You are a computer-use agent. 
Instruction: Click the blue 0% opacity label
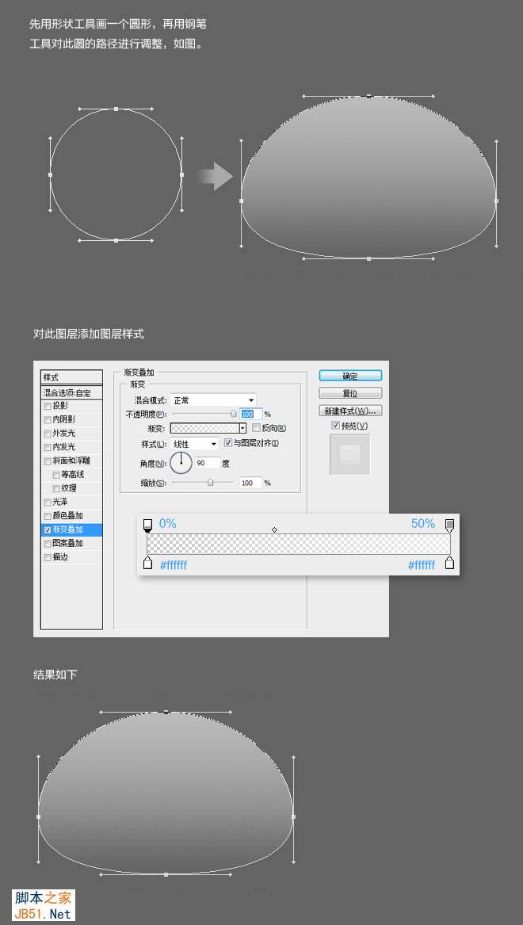[167, 523]
